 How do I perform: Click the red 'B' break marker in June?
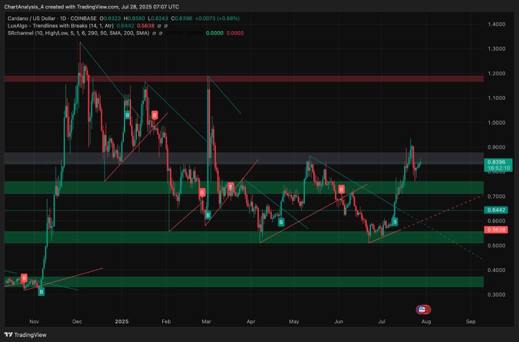[341, 188]
